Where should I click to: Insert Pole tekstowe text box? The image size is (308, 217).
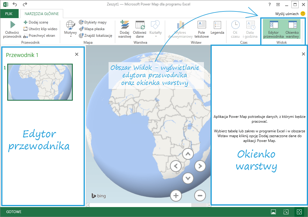pos(201,29)
